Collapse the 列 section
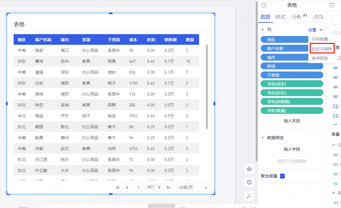341x208 pixels. 263,30
